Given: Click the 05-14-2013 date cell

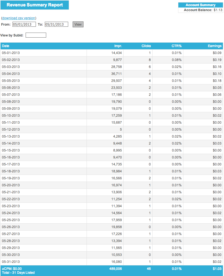Looking at the screenshot, I should 11,143.
